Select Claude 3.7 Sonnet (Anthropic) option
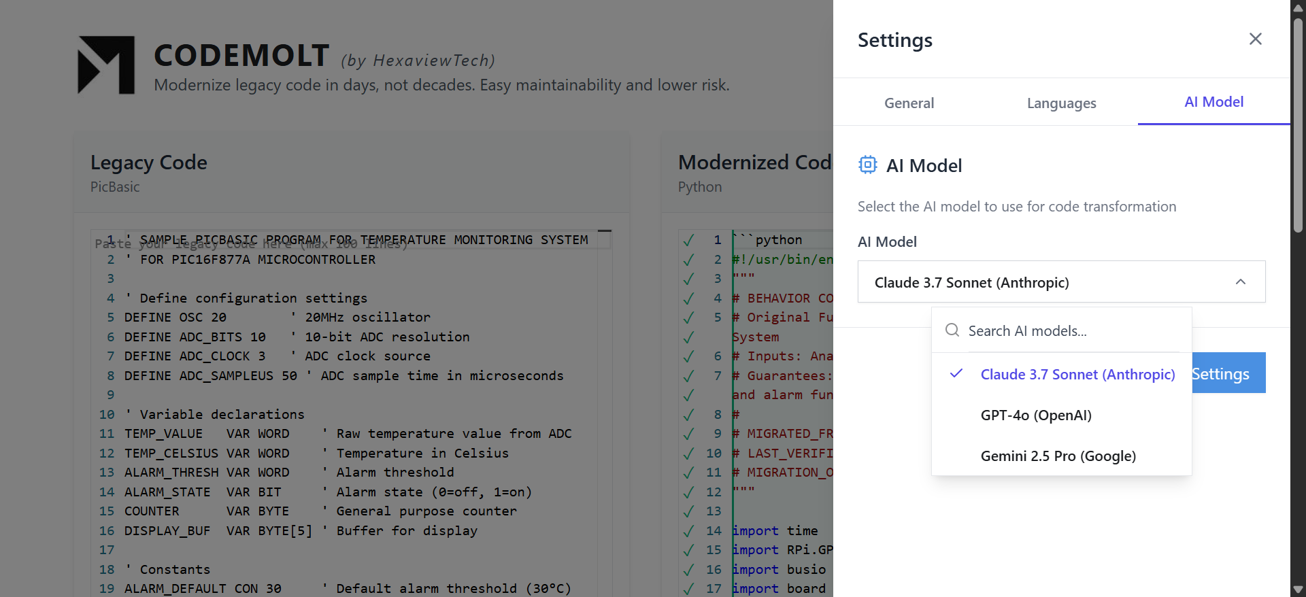This screenshot has width=1306, height=597. [x=1077, y=375]
